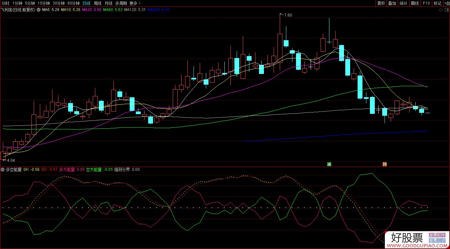Open 多周期 multi-period view

coord(121,3)
